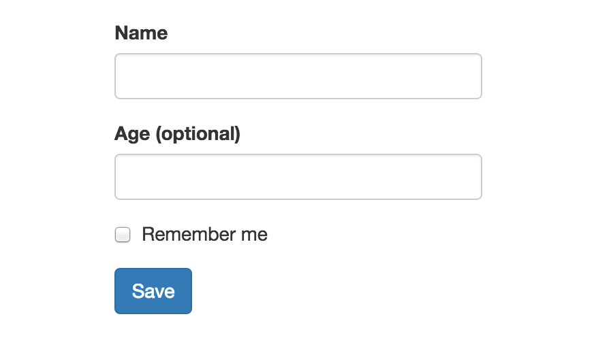Place cursor in the empty Name input
This screenshot has width=594, height=340.
pos(298,76)
